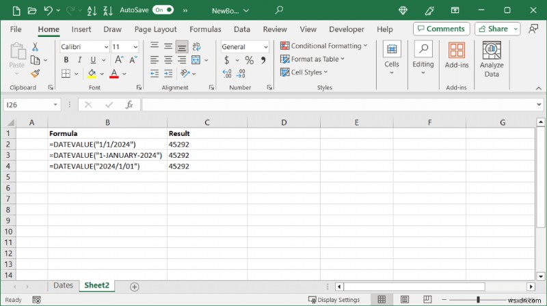This screenshot has height=306, width=547.
Task: Switch to the Developer ribbon tab
Action: click(347, 29)
